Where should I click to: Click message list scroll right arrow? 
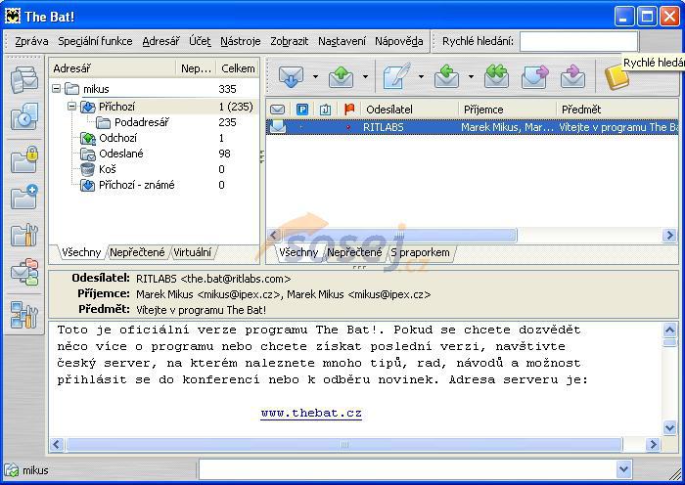669,236
